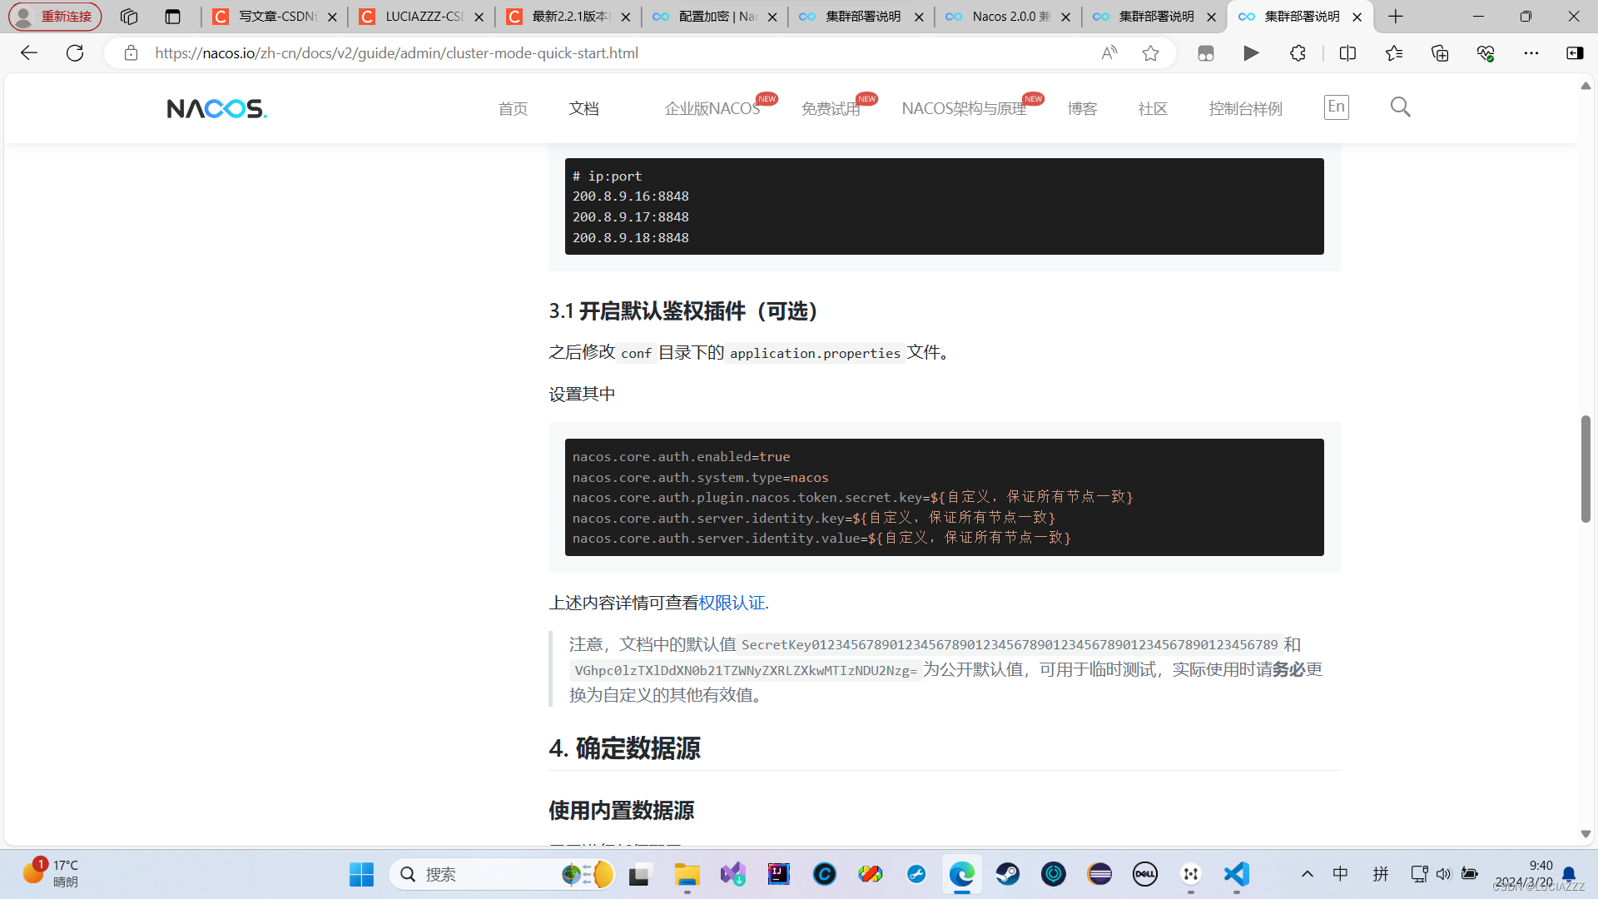Toggle the 中 input language indicator
This screenshot has height=899, width=1598.
[1341, 874]
